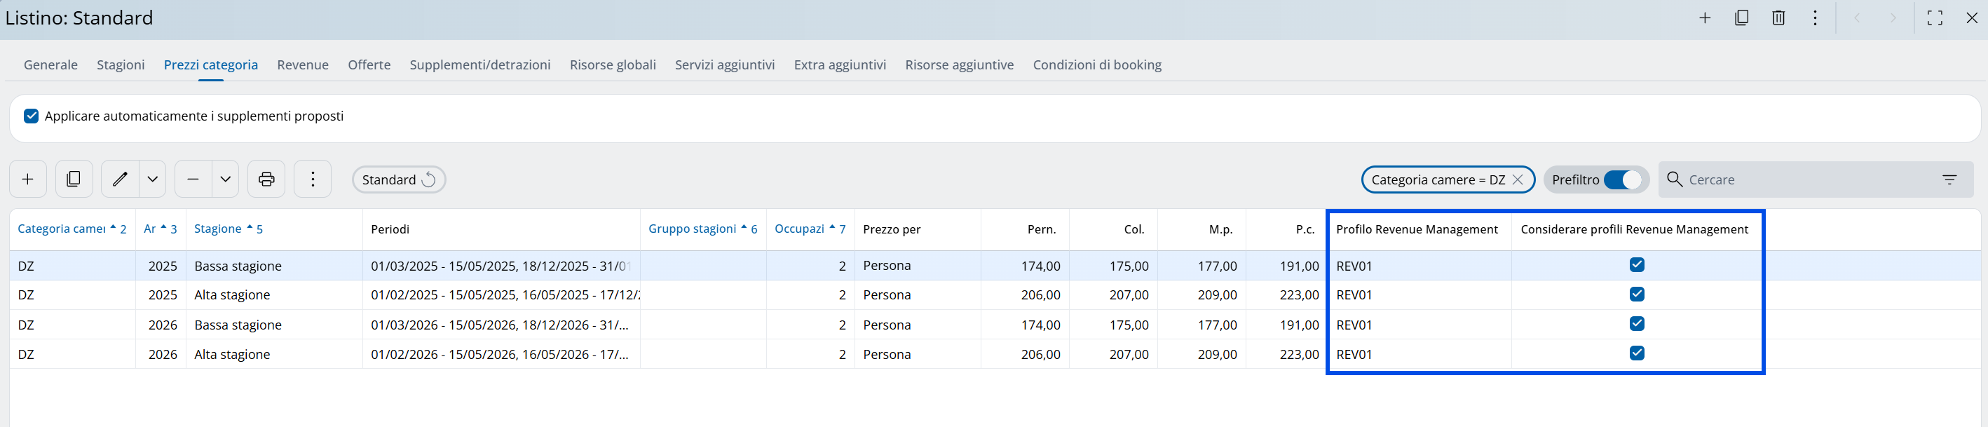This screenshot has height=427, width=1988.
Task: Open the filter options icon in the search box
Action: coord(1949,180)
